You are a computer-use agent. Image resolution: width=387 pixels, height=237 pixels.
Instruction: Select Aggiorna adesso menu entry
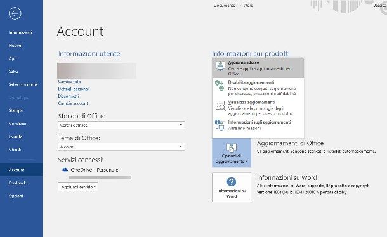click(x=258, y=68)
